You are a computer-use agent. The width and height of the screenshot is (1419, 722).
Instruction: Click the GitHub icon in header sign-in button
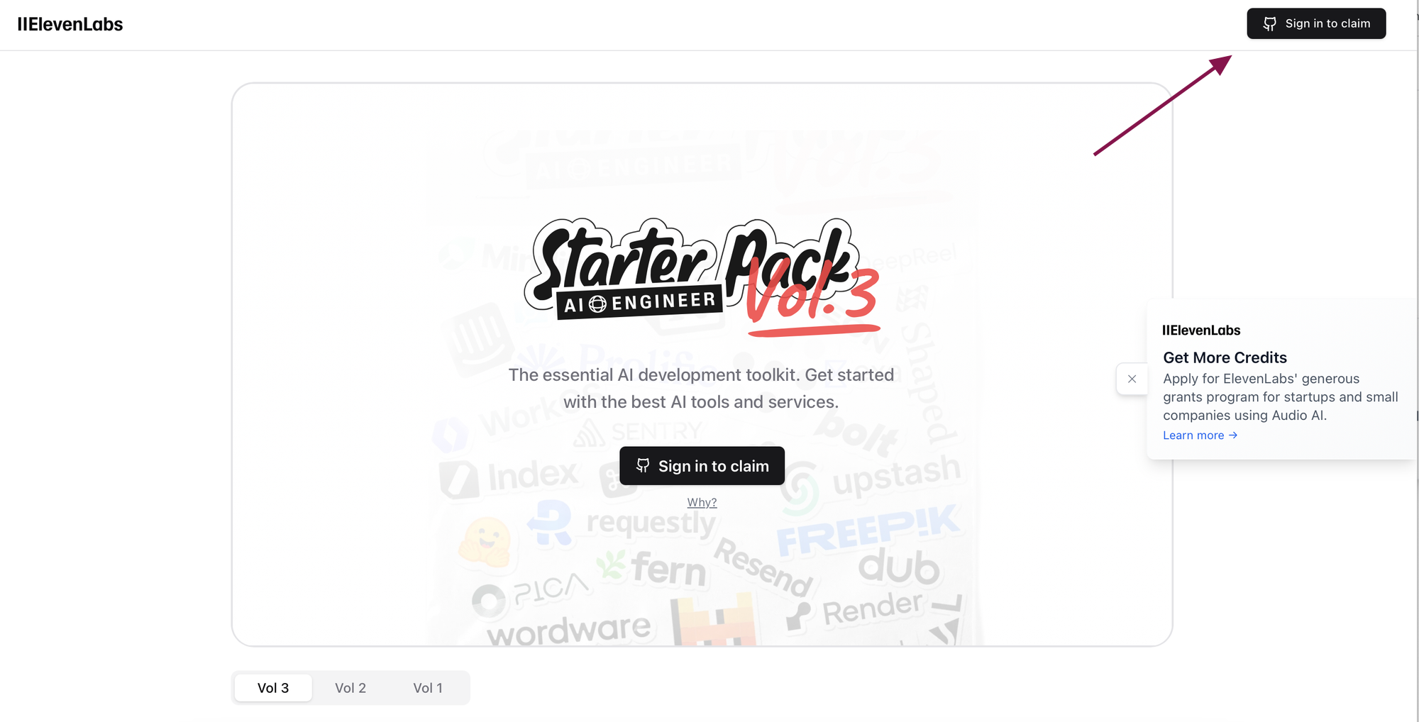tap(1270, 24)
